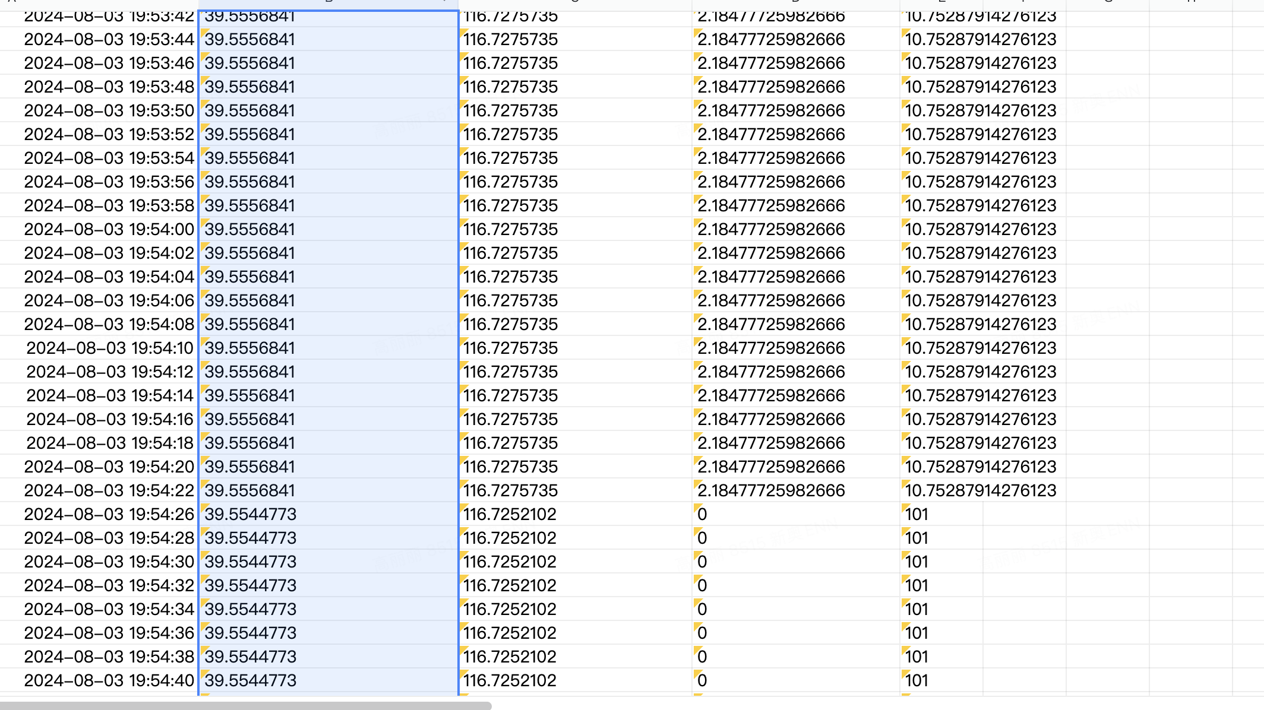
Task: Click the 39.5556841 cell in the 19:54:18 row
Action: (x=249, y=443)
